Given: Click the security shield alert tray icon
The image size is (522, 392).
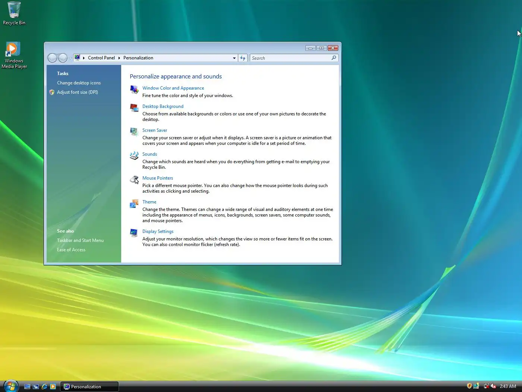Looking at the screenshot, I should point(469,386).
